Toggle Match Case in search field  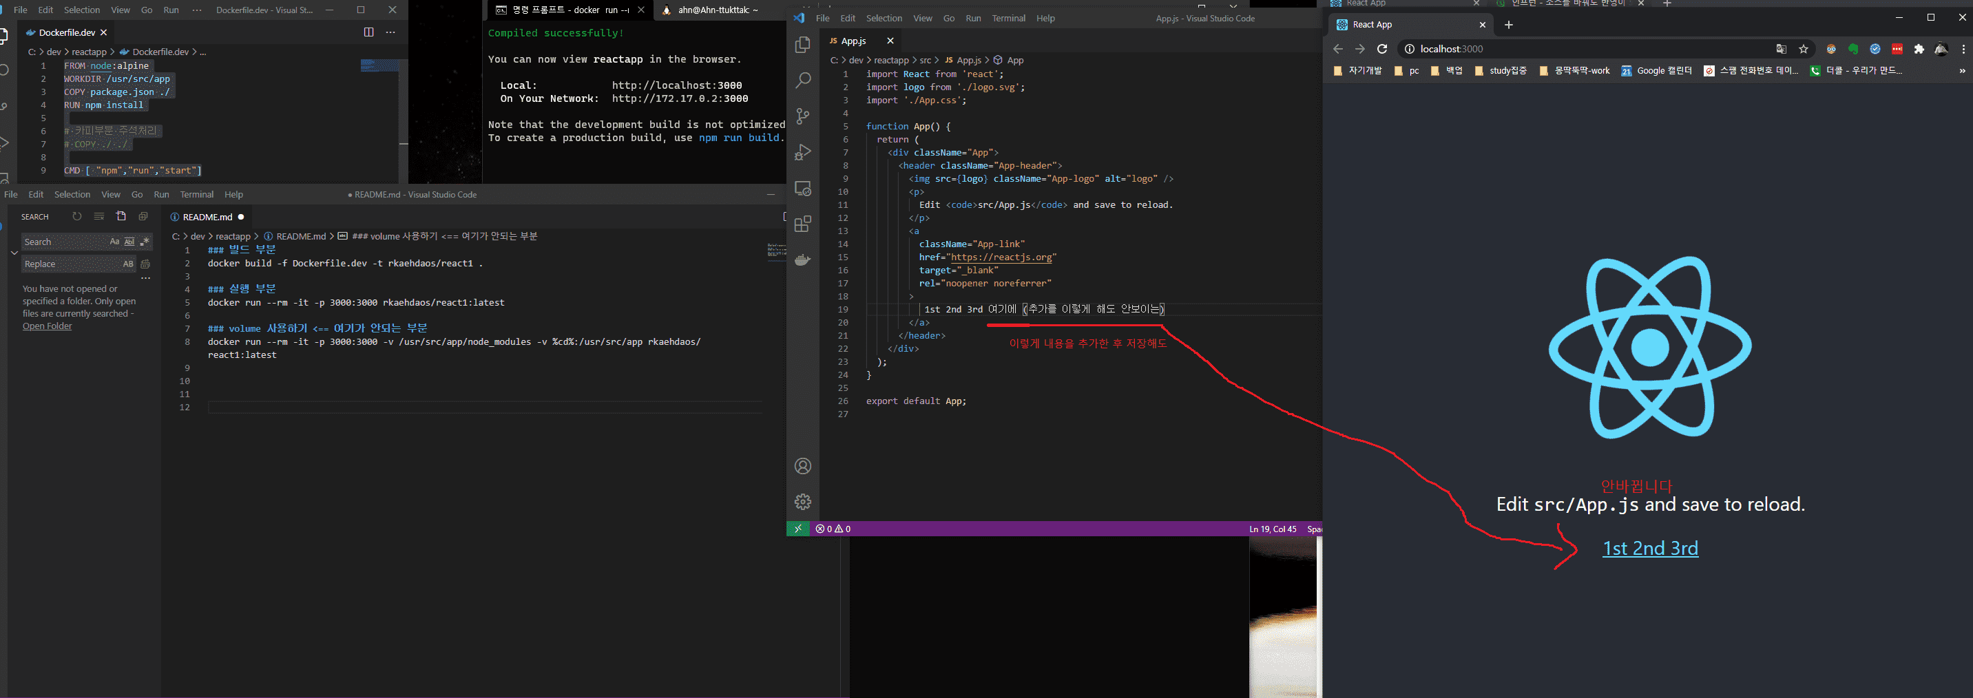pos(114,242)
